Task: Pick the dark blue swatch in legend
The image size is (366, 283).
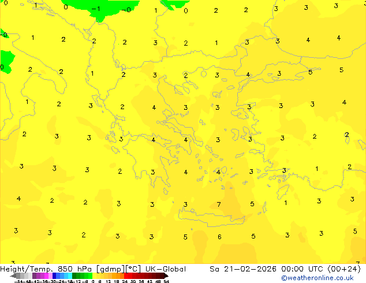Action: coord(54,275)
